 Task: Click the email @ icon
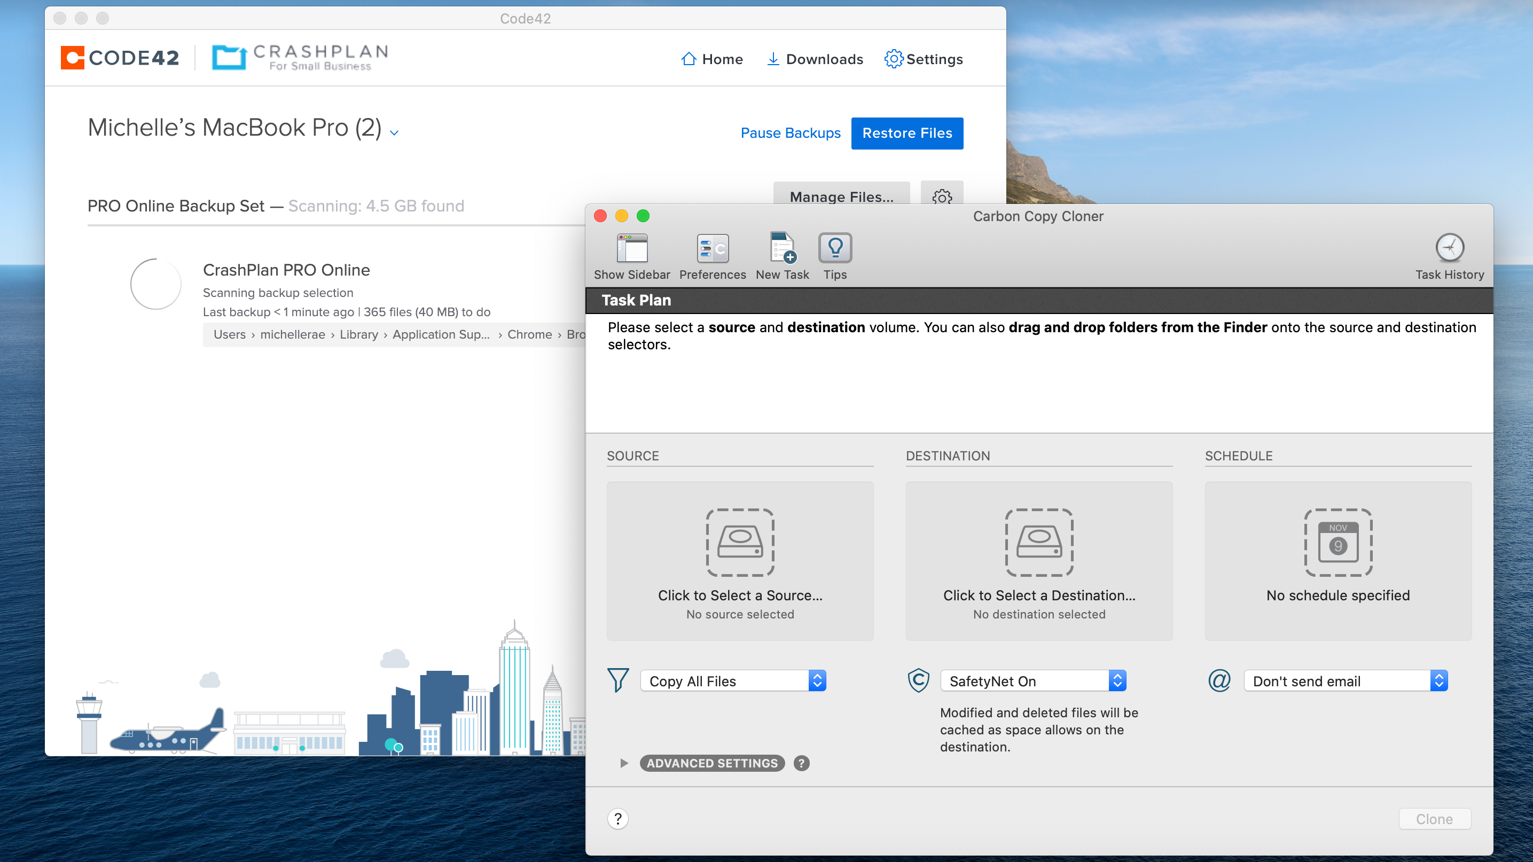pos(1219,680)
